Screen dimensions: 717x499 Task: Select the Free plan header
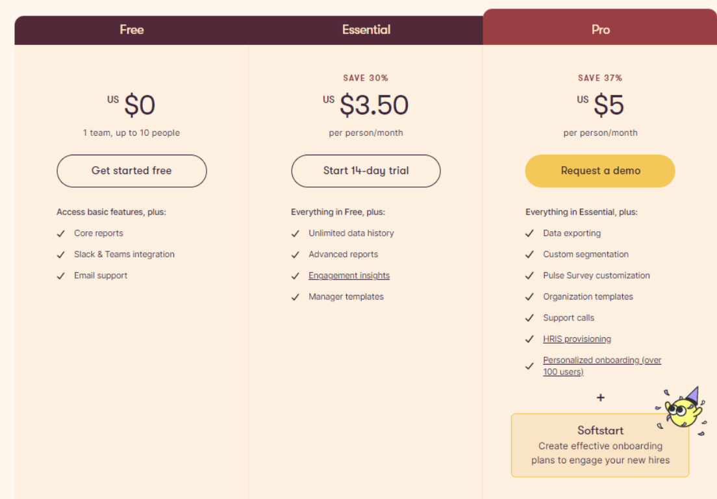tap(132, 30)
